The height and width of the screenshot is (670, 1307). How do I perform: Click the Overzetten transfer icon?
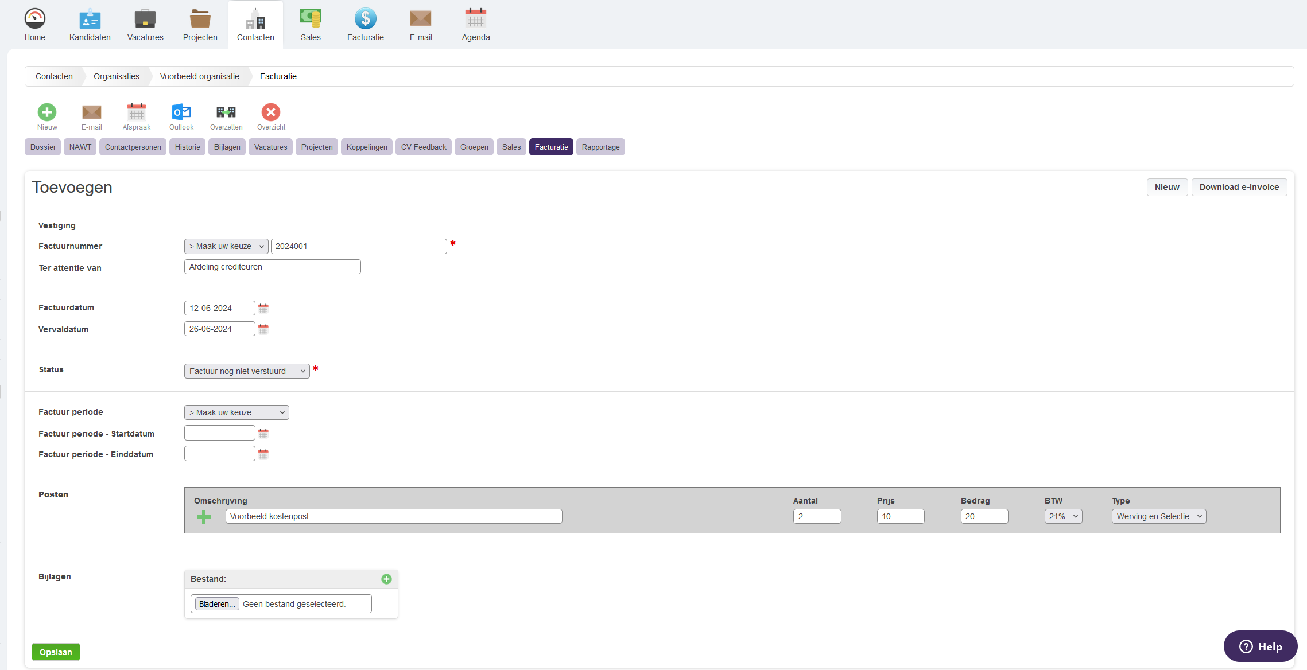coord(226,112)
